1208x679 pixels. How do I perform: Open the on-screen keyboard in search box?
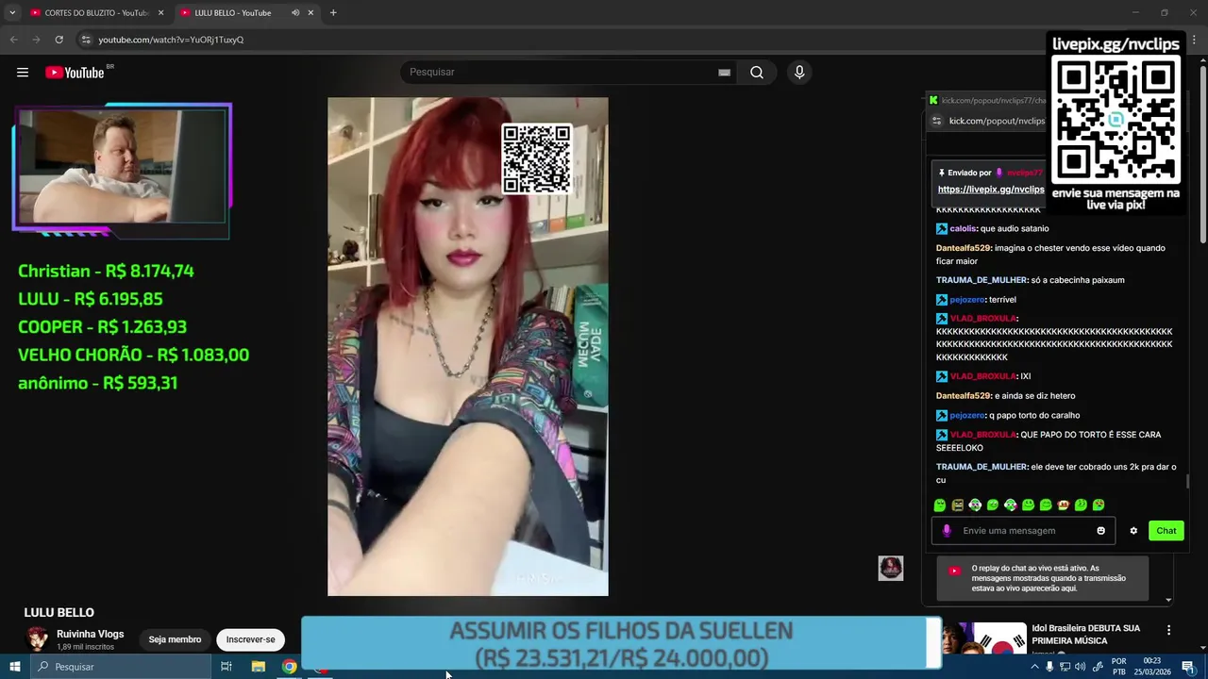click(x=724, y=73)
